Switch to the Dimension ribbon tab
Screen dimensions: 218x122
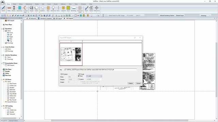[x=29, y=4]
